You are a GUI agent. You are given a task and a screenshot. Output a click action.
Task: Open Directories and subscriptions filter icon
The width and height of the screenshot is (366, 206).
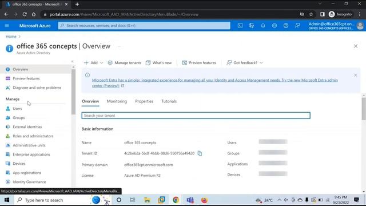[x=252, y=26]
